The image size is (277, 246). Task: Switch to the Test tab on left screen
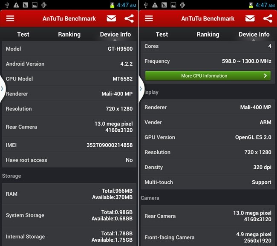pyautogui.click(x=23, y=35)
